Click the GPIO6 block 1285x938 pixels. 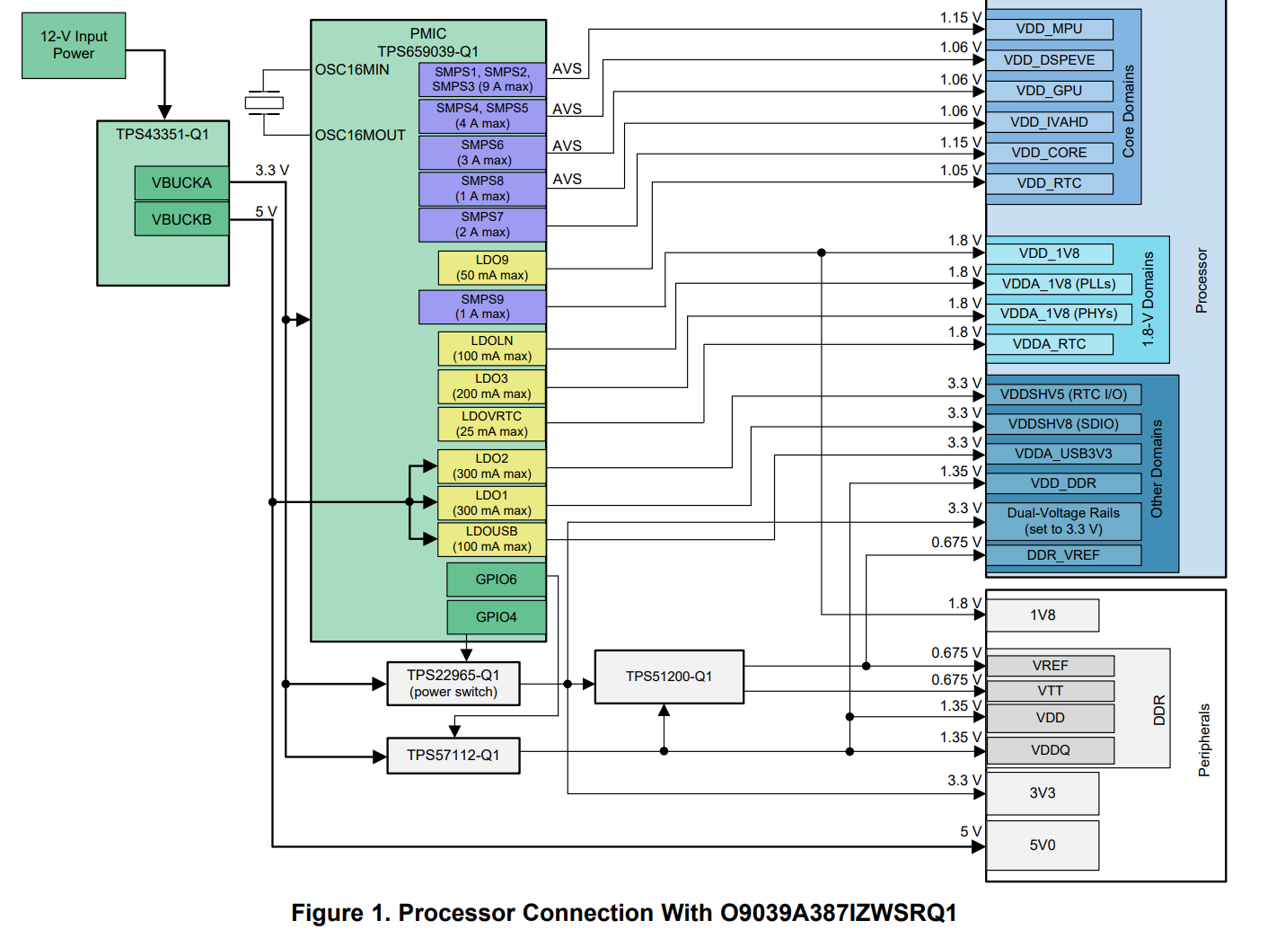497,580
